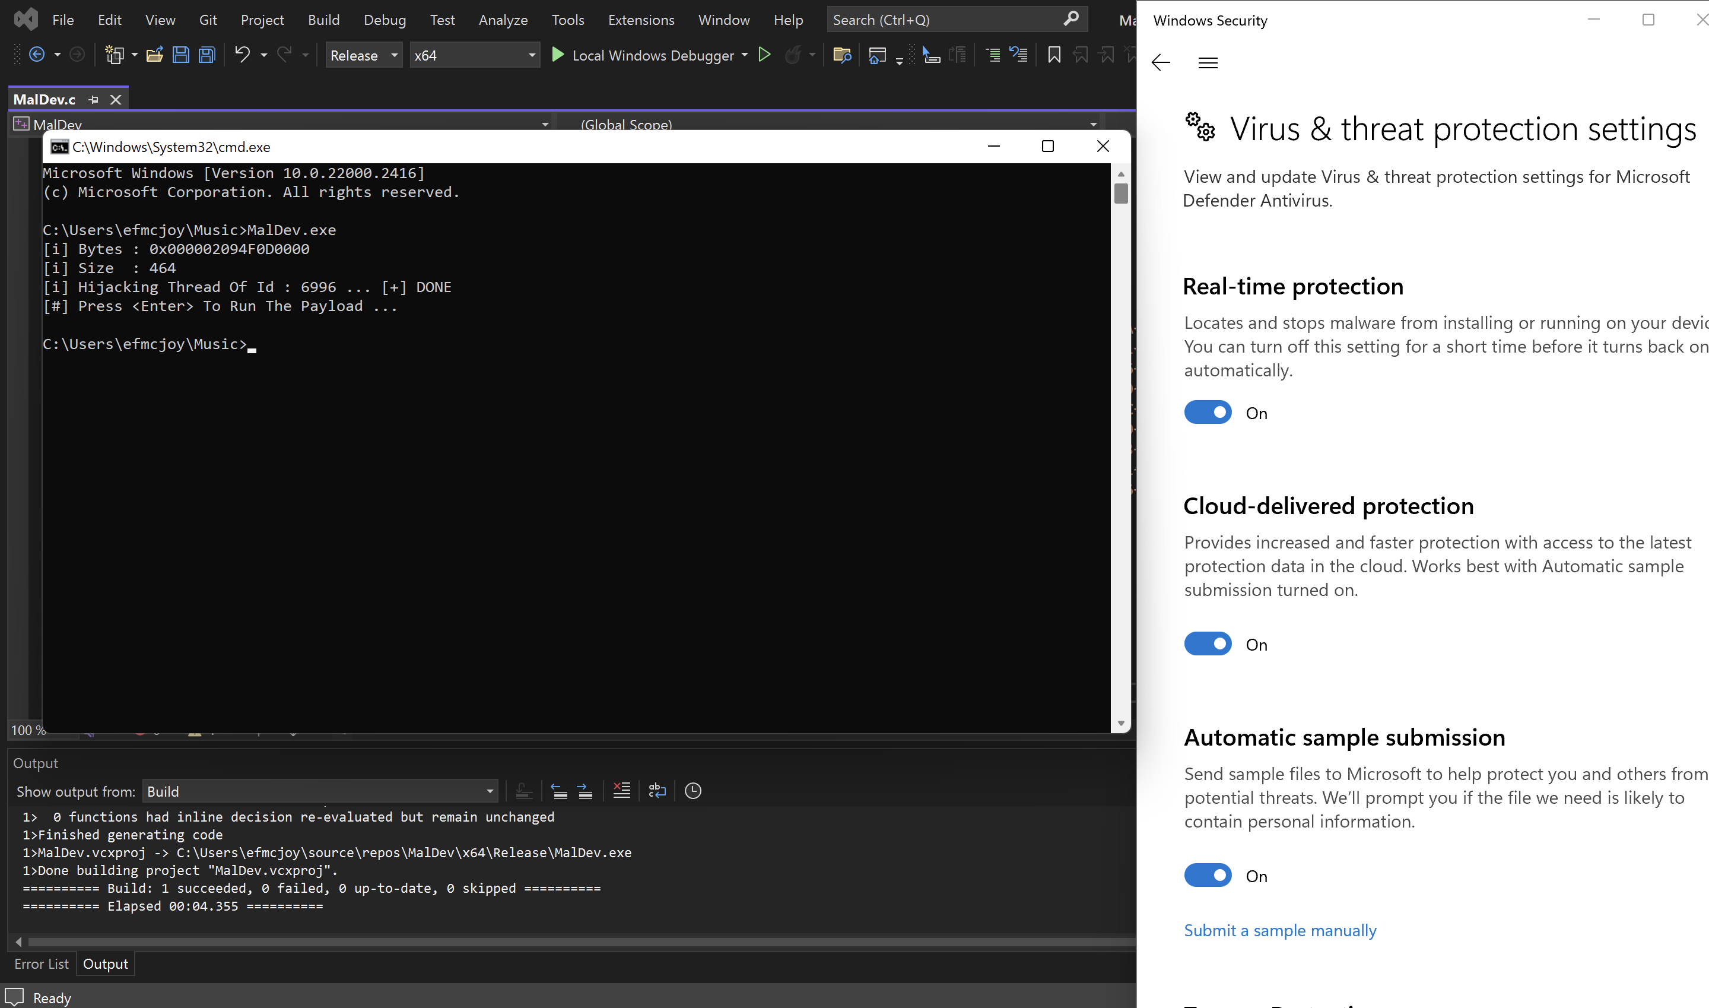This screenshot has width=1709, height=1008.
Task: Turn off Real-time protection switch
Action: click(1207, 413)
